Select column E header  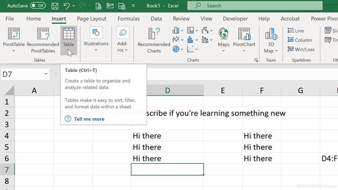coord(223,90)
